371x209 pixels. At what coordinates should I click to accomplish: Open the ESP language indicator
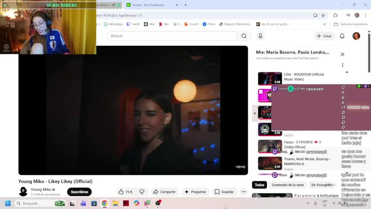click(325, 203)
